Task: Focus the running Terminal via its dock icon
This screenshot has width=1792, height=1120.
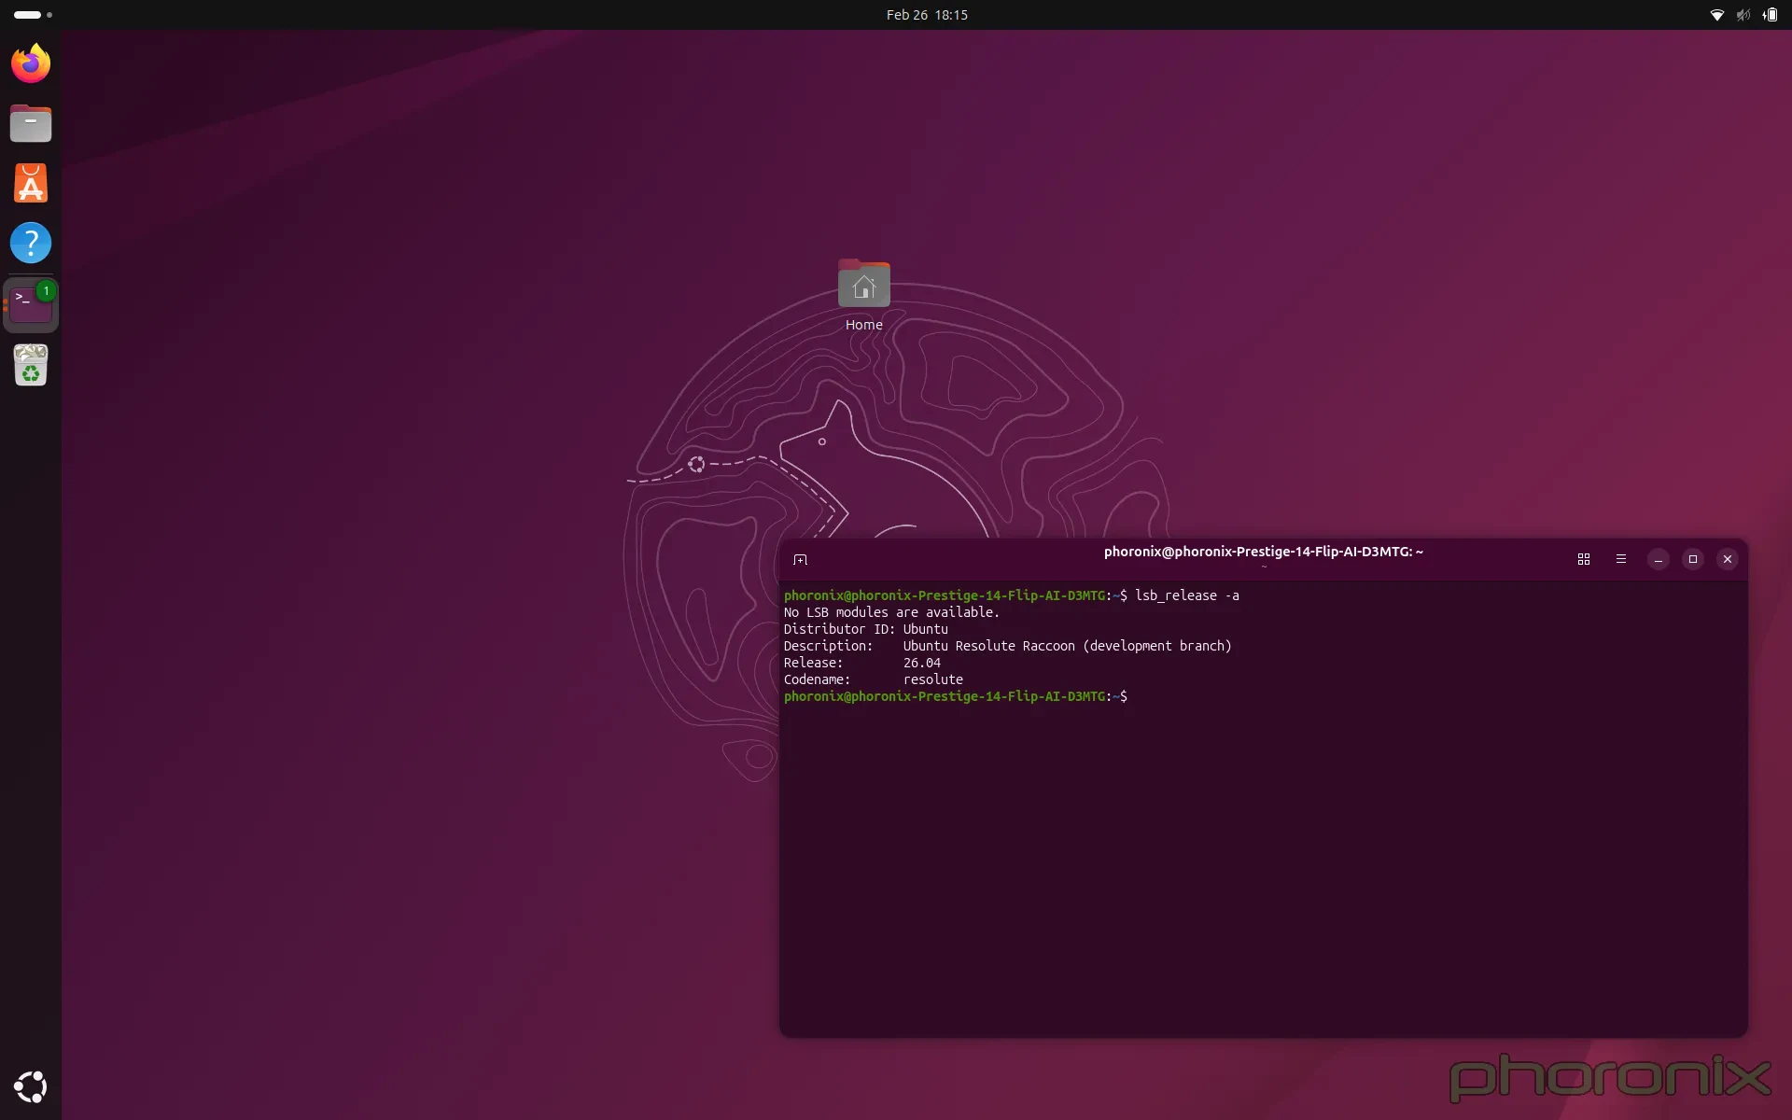Action: tap(31, 302)
